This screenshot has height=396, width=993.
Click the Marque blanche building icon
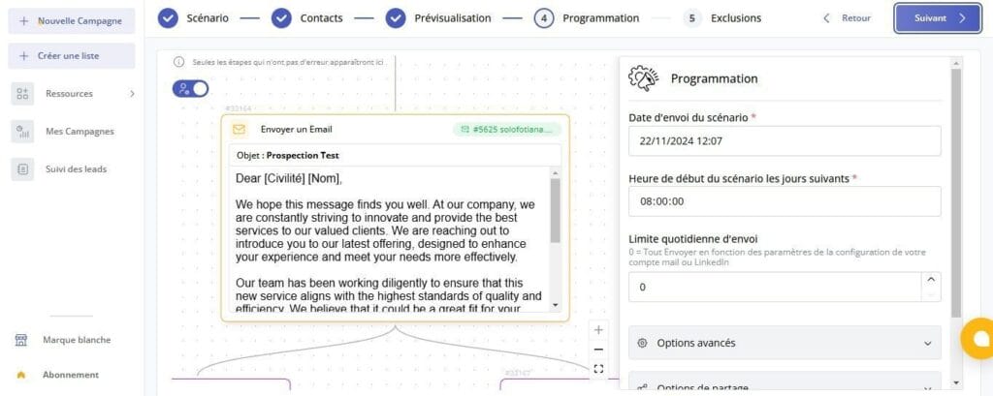pyautogui.click(x=20, y=340)
